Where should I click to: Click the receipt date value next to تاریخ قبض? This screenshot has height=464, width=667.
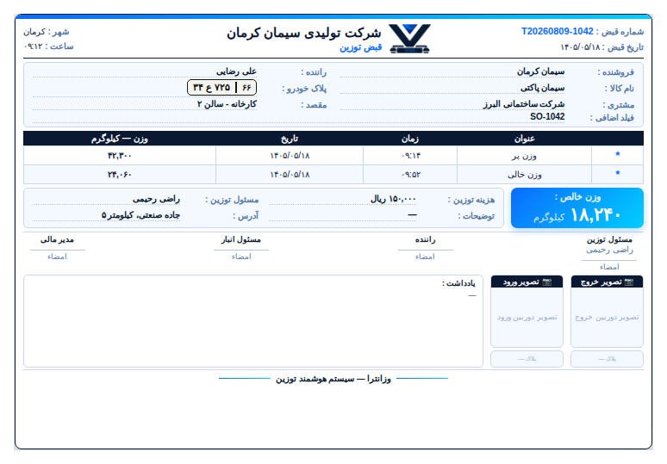pyautogui.click(x=580, y=47)
